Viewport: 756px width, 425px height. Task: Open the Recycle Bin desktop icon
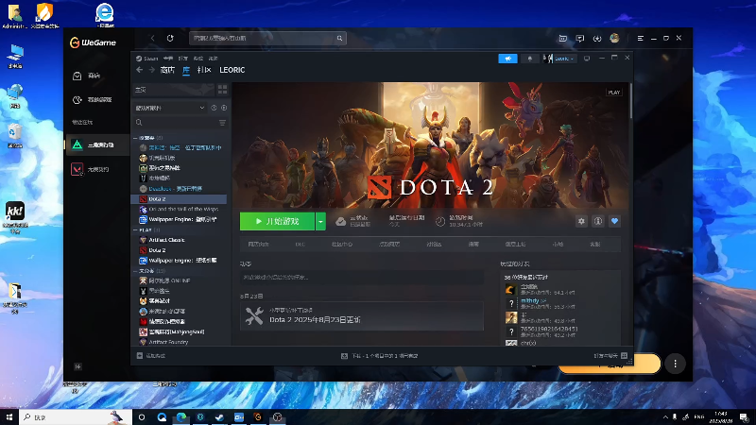pos(15,135)
